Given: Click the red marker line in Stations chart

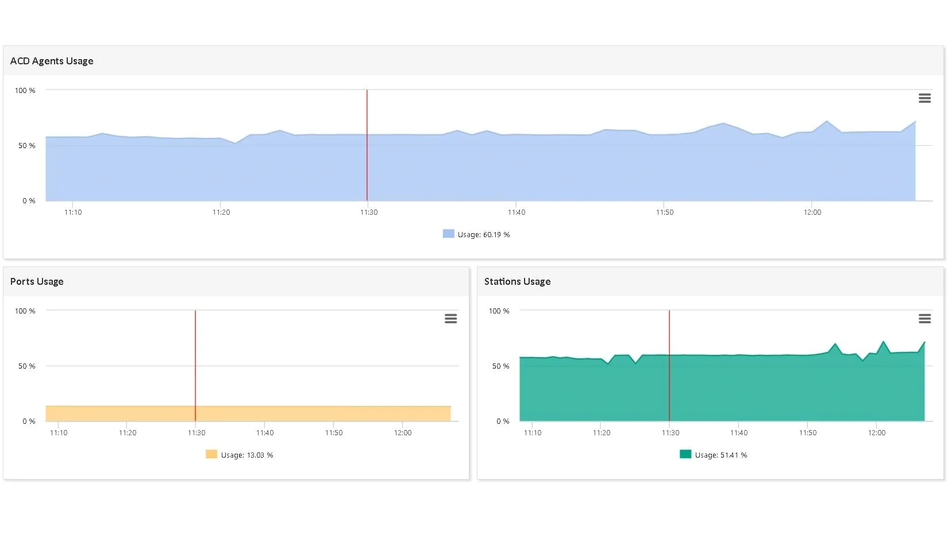Looking at the screenshot, I should point(669,333).
